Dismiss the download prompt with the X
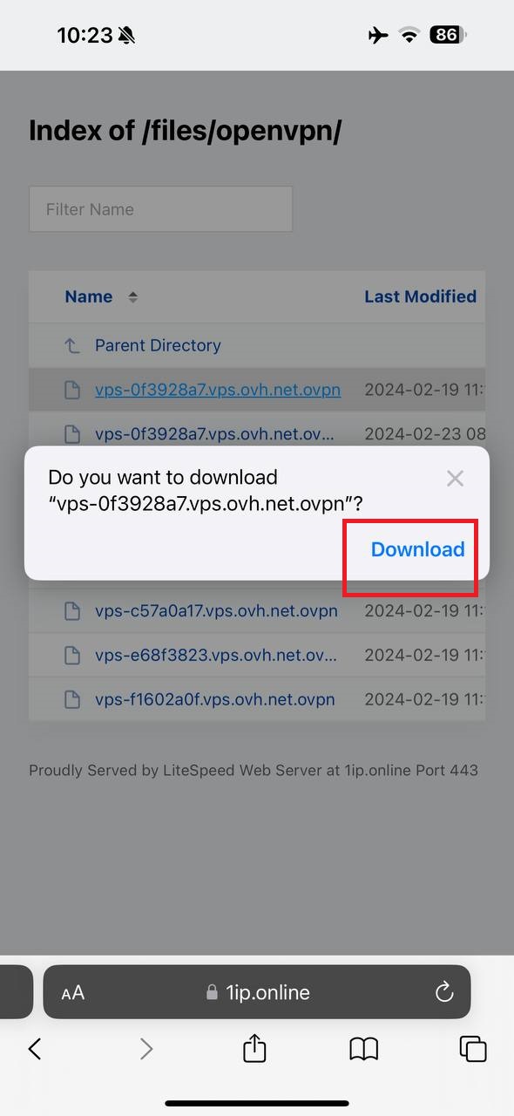 point(455,478)
